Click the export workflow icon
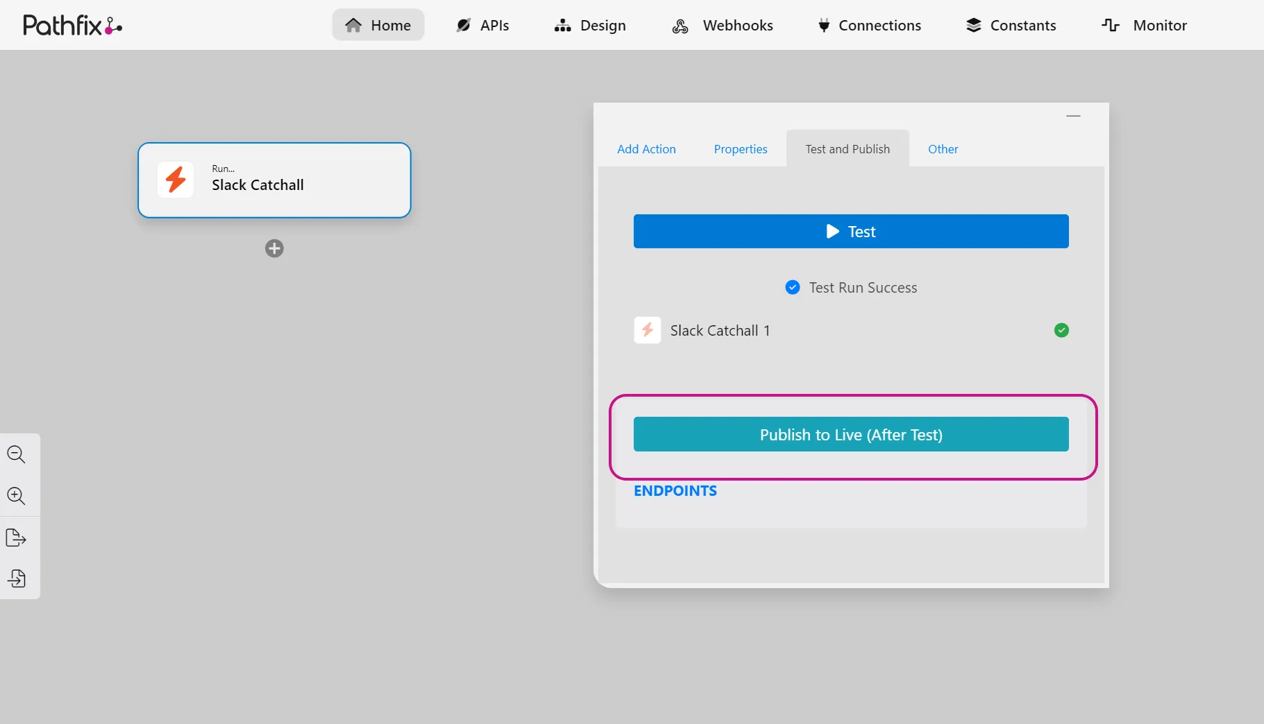 coord(17,537)
